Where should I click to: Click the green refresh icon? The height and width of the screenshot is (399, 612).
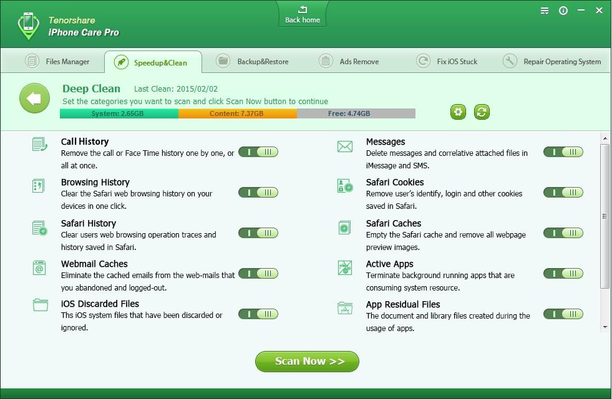point(482,112)
